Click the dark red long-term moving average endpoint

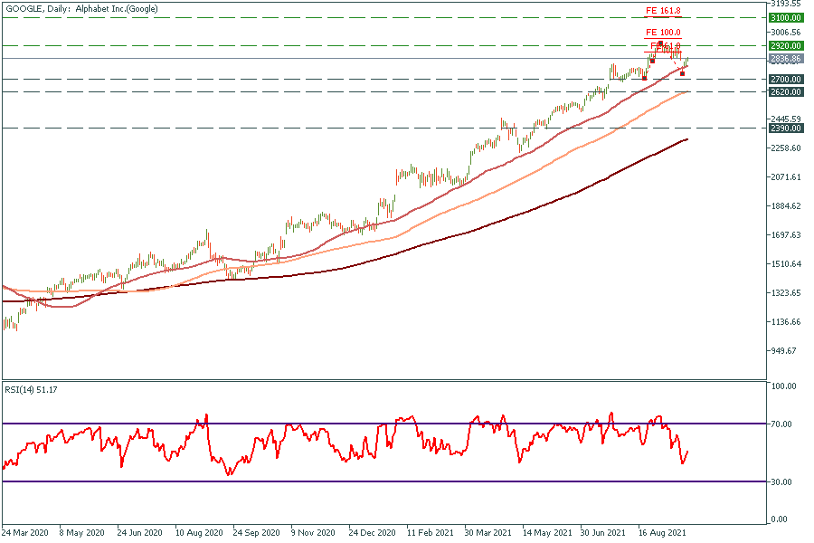click(688, 139)
